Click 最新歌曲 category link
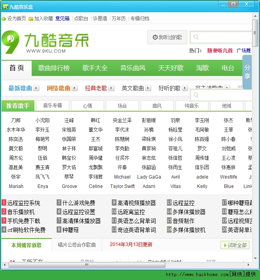The width and height of the screenshot is (260, 280). click(x=20, y=88)
